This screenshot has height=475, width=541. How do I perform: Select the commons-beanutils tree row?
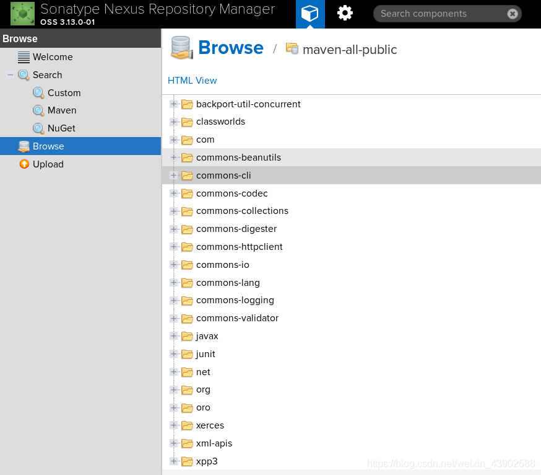point(351,158)
